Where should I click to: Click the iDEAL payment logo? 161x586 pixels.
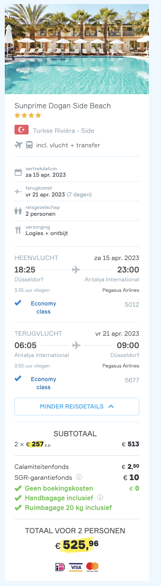tap(60, 567)
